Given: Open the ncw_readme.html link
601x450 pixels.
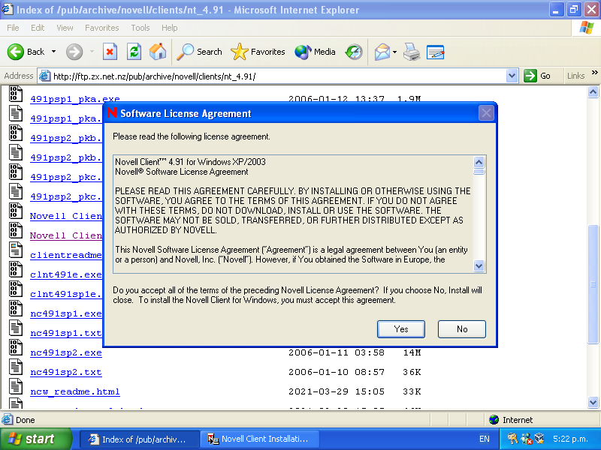Looking at the screenshot, I should pyautogui.click(x=74, y=391).
